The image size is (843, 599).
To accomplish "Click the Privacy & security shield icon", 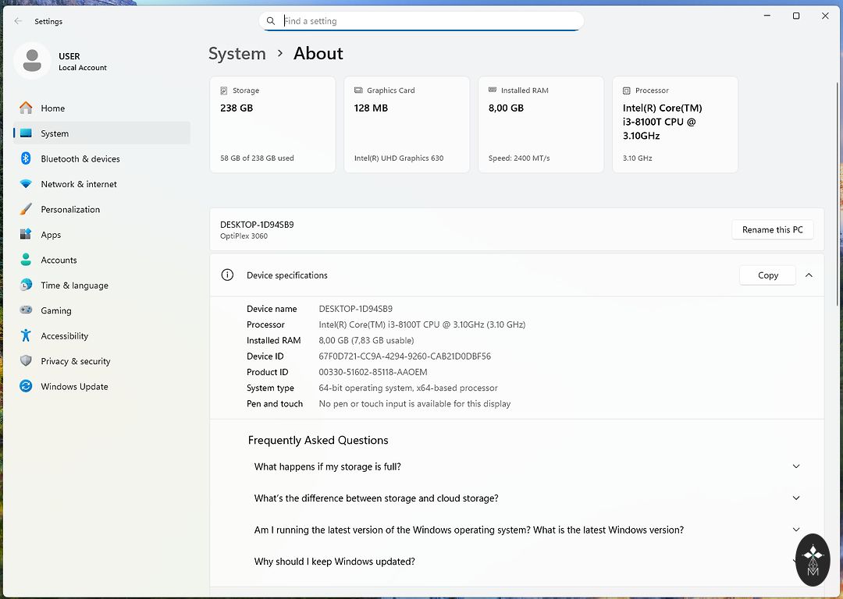I will 26,361.
